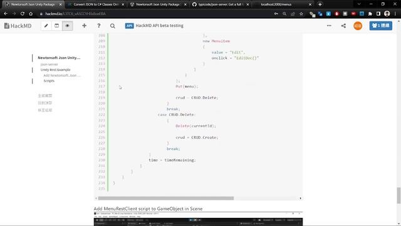Image resolution: width=401 pixels, height=226 pixels.
Task: Open the browser Extensions puzzle icon
Action: [x=370, y=14]
